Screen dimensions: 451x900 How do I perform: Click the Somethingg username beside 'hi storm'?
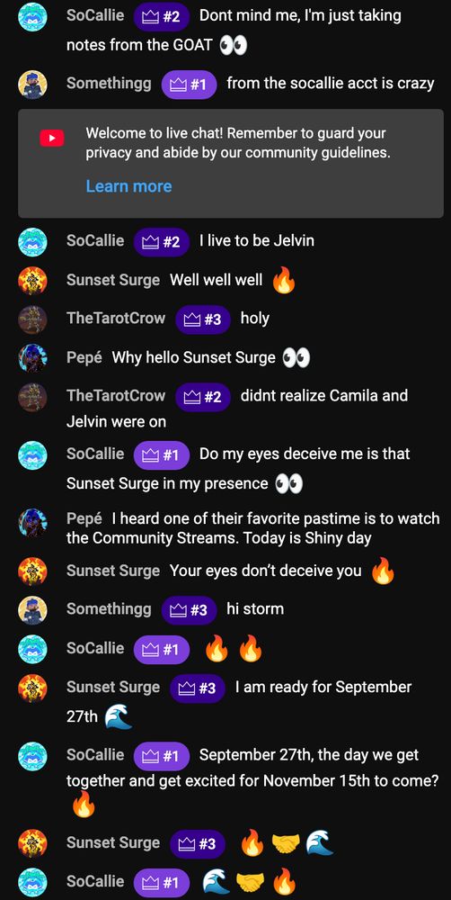click(109, 609)
